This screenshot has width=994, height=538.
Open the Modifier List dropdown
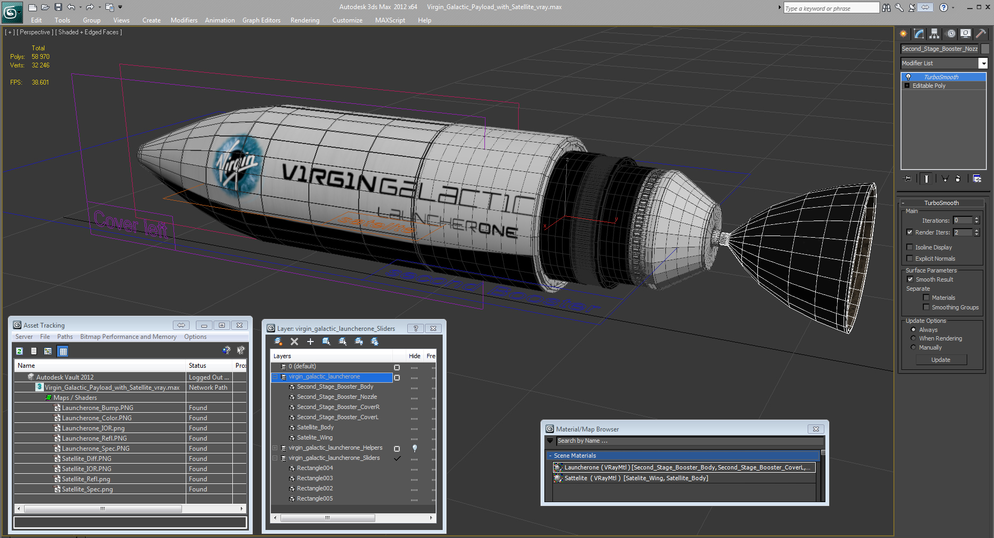(x=983, y=63)
